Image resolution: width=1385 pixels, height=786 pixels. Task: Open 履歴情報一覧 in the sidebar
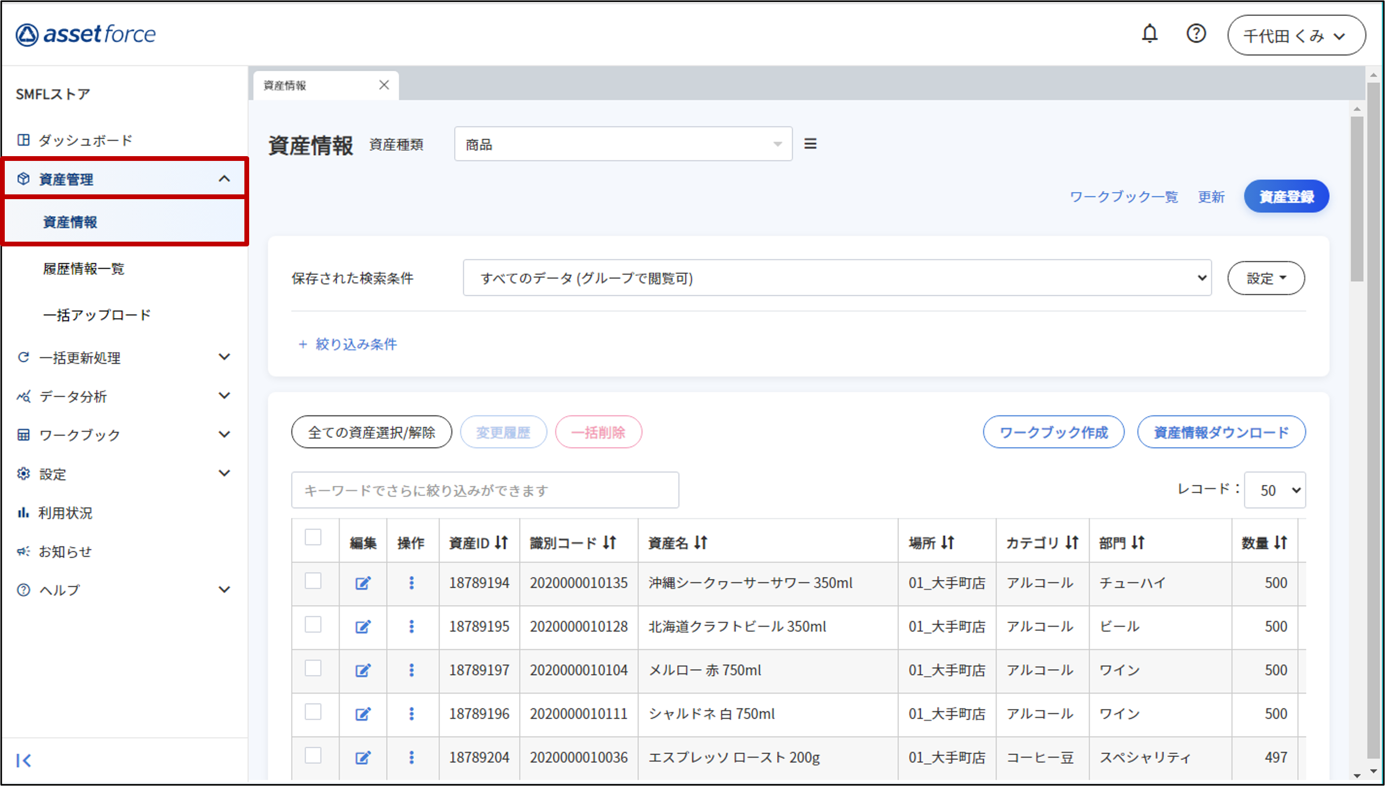coord(84,268)
